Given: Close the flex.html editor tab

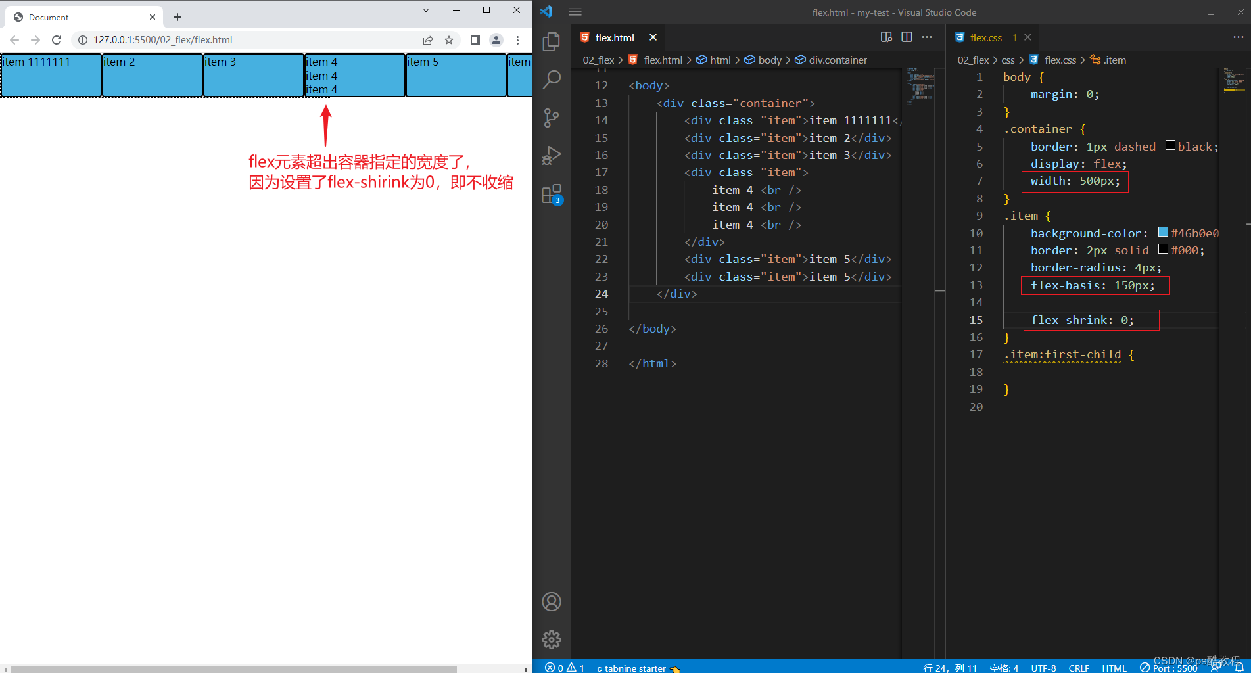Looking at the screenshot, I should 653,37.
